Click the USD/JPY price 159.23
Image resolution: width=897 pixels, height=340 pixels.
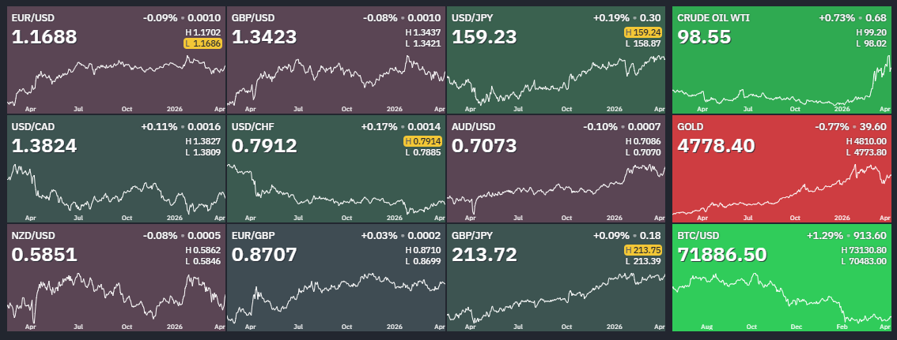point(483,37)
